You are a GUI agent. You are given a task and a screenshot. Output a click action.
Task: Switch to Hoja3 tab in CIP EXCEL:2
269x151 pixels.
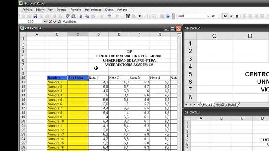(x=232, y=104)
